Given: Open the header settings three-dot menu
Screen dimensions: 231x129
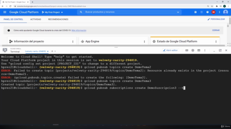Looking at the screenshot, I should point(219,12).
